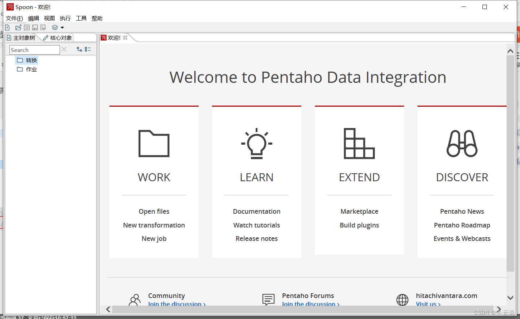Image resolution: width=520 pixels, height=319 pixels.
Task: Click the expand tree icon
Action: [79, 49]
